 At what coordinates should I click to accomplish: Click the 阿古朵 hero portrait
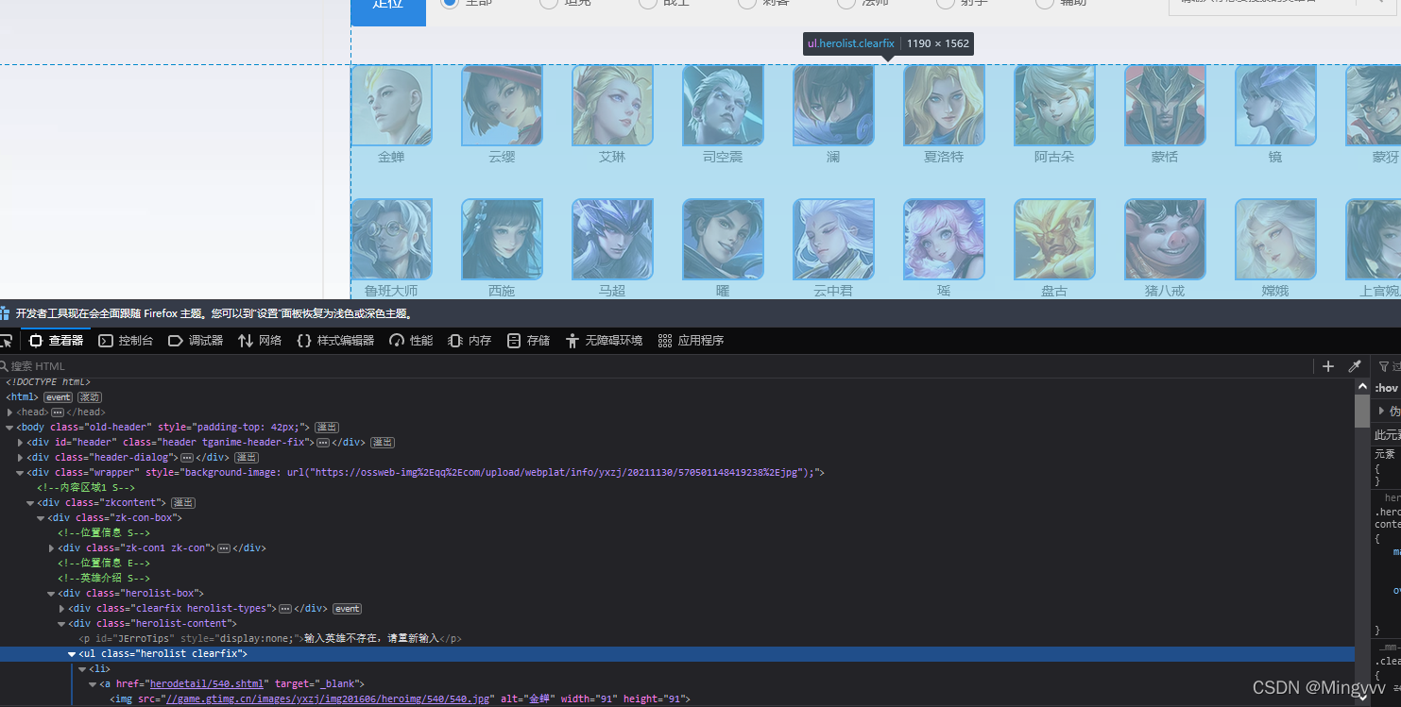point(1054,105)
